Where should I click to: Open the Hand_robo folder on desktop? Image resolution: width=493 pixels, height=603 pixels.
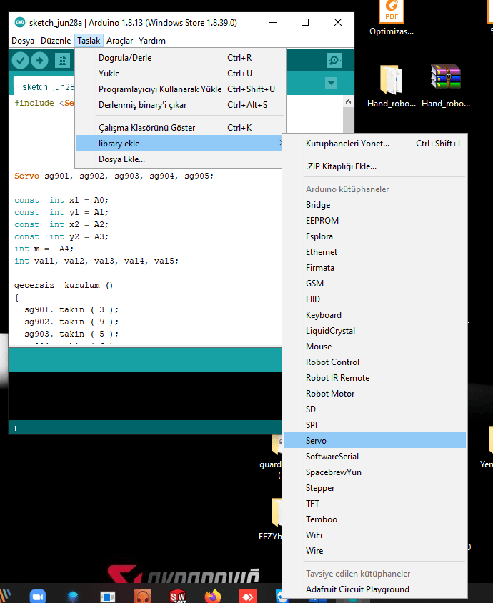(x=391, y=82)
